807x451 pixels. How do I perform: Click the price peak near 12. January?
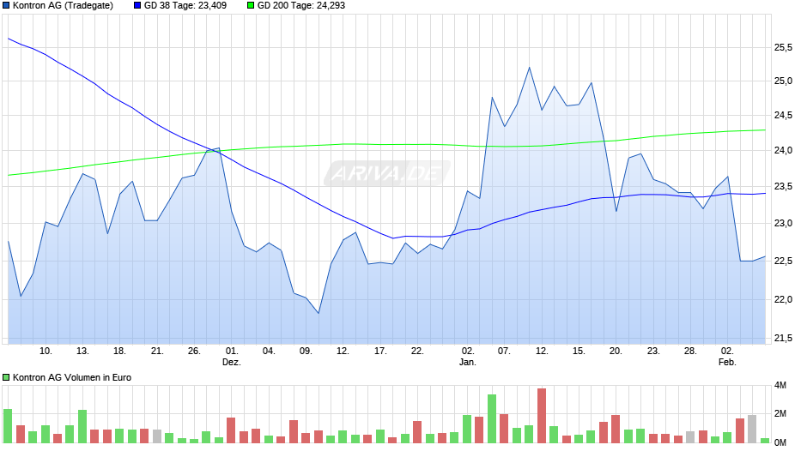[529, 68]
